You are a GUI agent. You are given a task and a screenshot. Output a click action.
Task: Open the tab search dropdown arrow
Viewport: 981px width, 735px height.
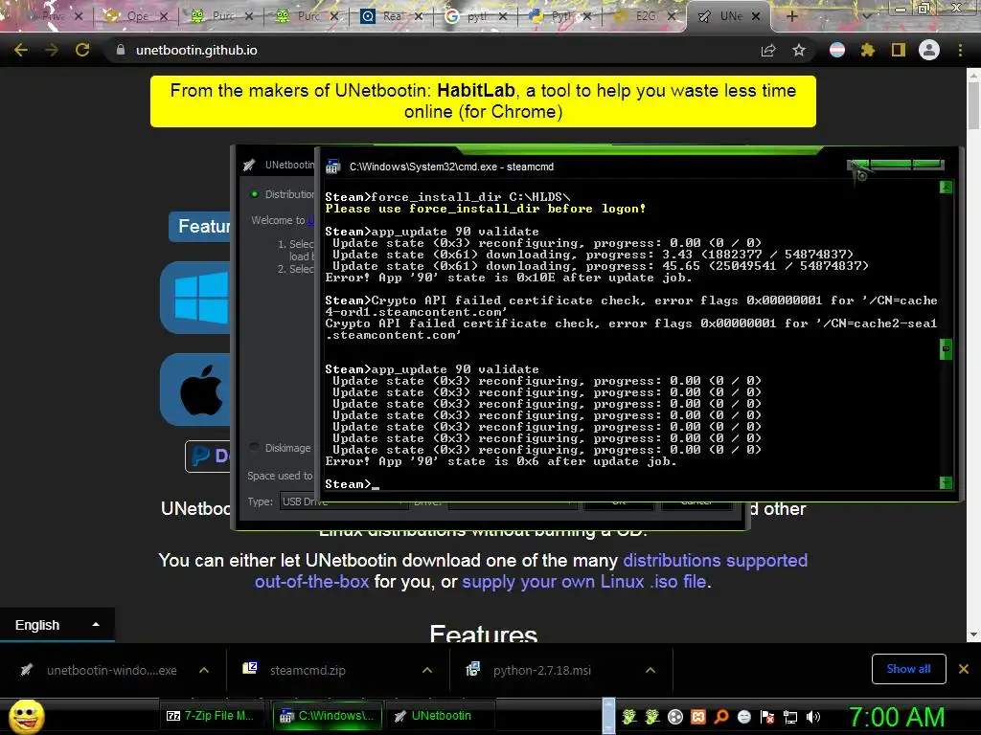[867, 16]
